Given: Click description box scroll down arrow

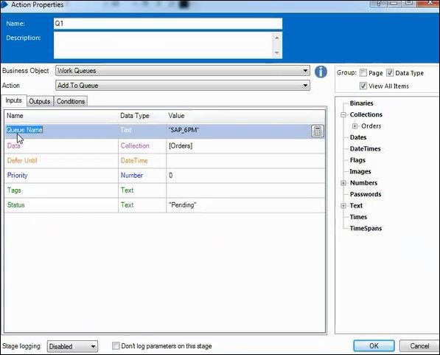Looking at the screenshot, I should coord(277,52).
